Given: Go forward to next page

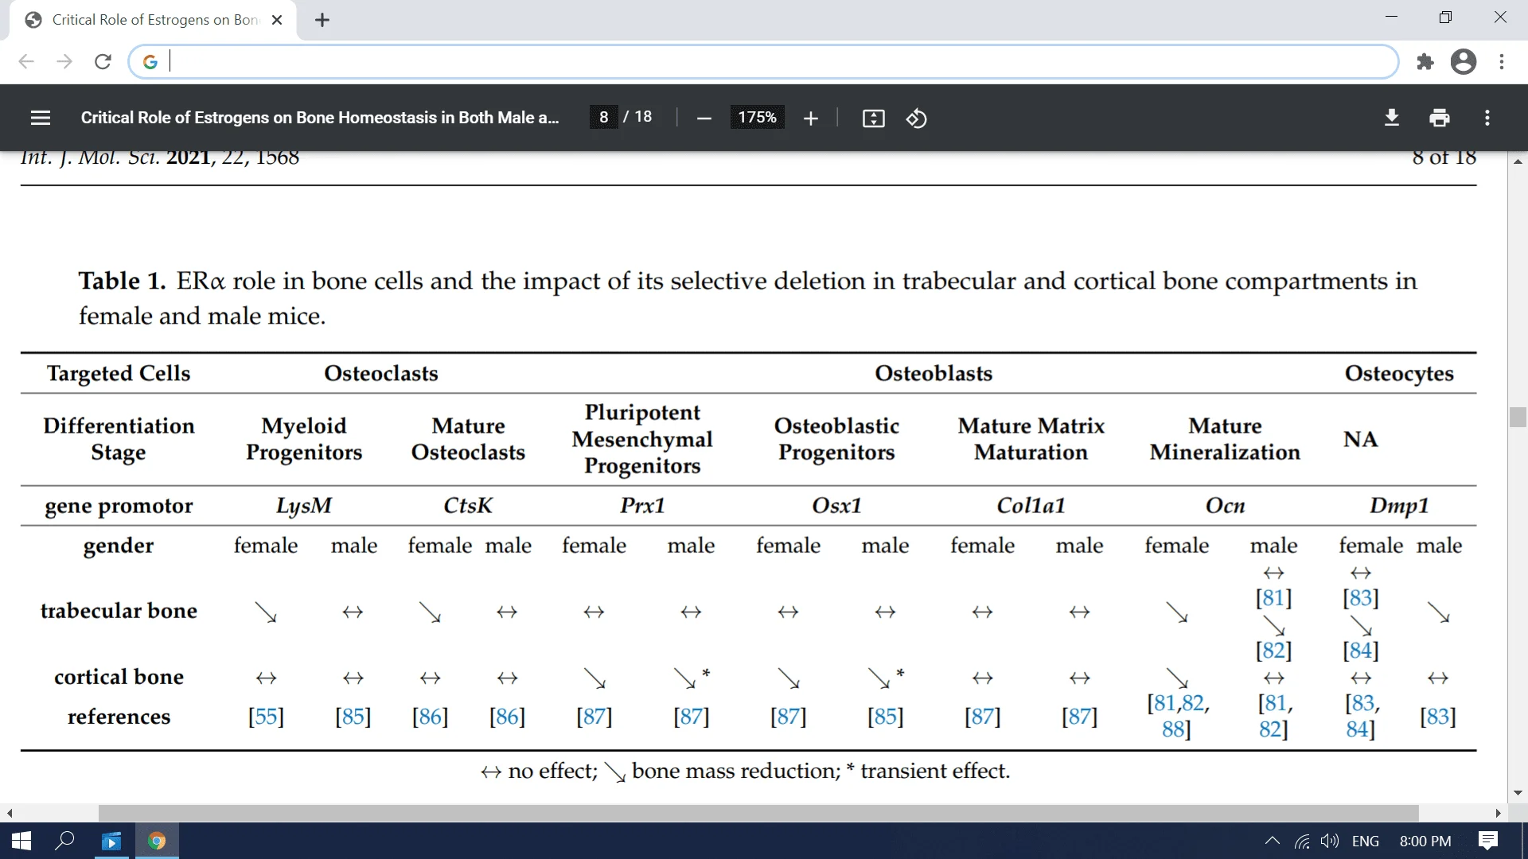Looking at the screenshot, I should pyautogui.click(x=64, y=61).
